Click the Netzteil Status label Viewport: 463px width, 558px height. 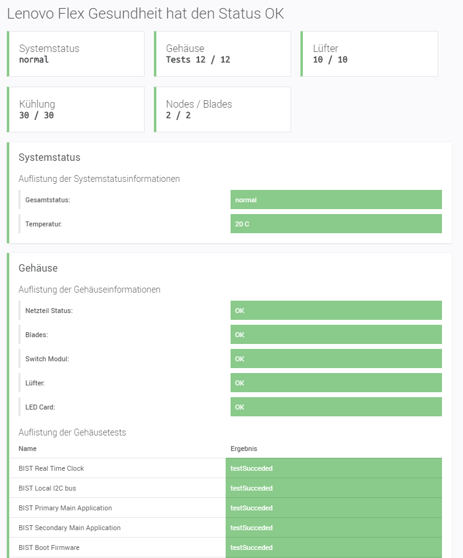(49, 311)
